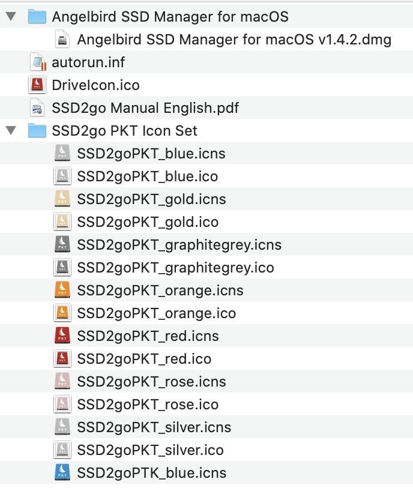
Task: Select the SSD2goPKT_blue.ico file name
Action: [x=147, y=176]
